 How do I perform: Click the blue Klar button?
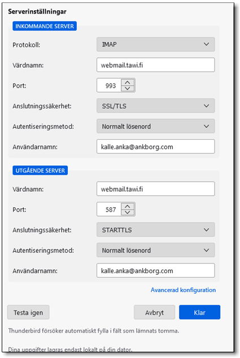pos(200,312)
